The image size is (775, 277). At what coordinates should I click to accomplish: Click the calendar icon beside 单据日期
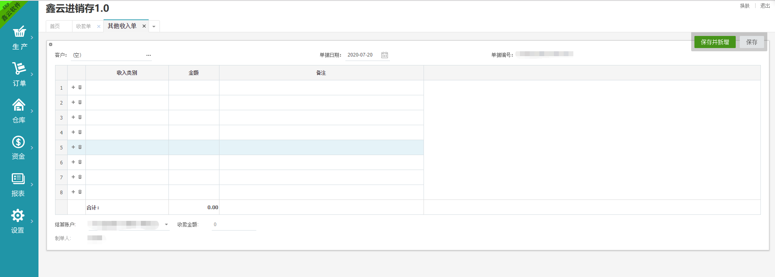(x=384, y=55)
